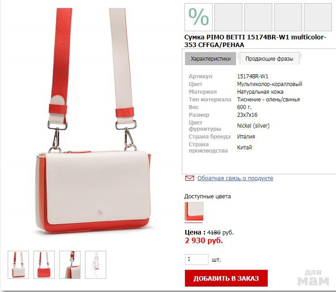Select the third thumbnail with side bag view

point(70,265)
